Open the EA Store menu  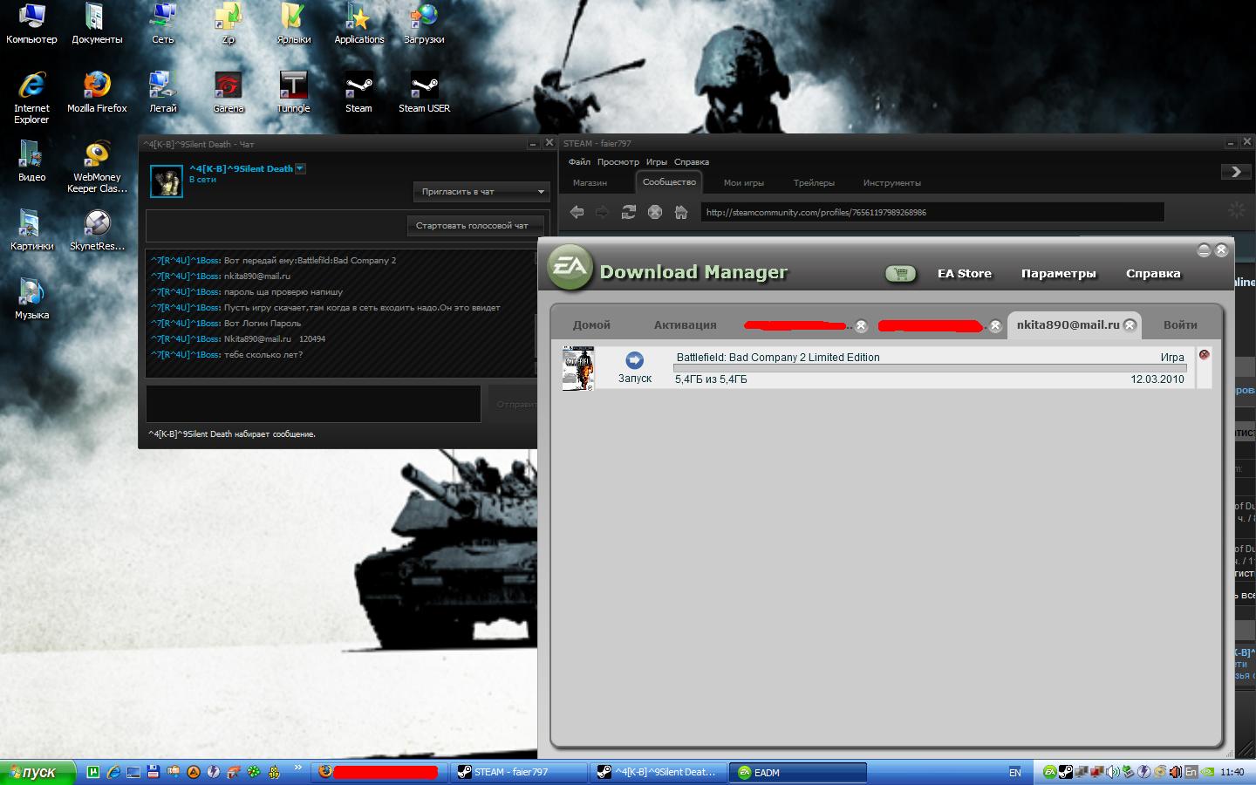(964, 273)
